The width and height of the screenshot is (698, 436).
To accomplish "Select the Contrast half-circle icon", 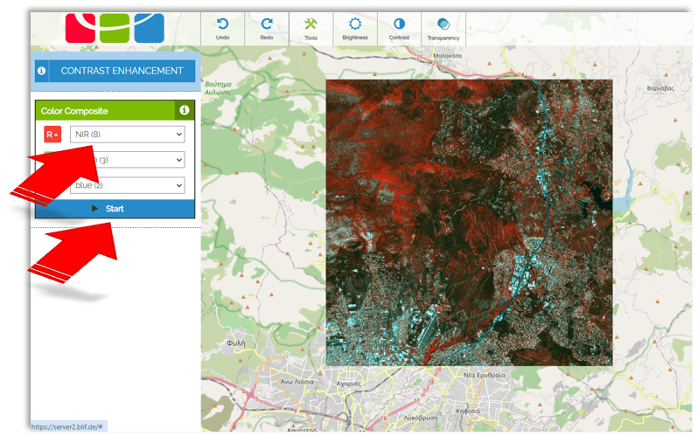I will pyautogui.click(x=399, y=24).
